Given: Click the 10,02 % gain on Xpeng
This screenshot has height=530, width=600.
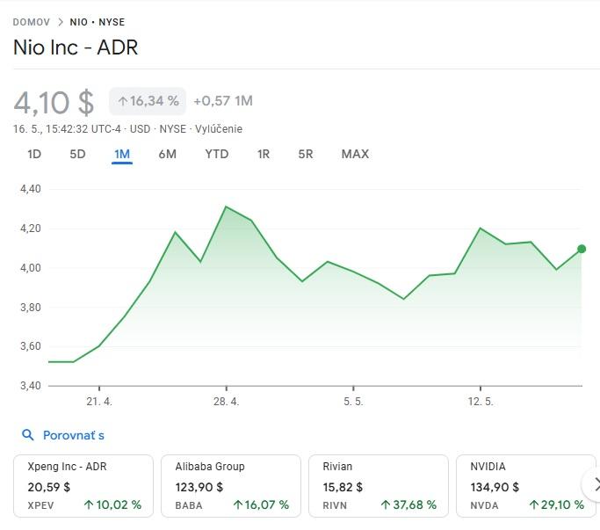Looking at the screenshot, I should click(112, 505).
